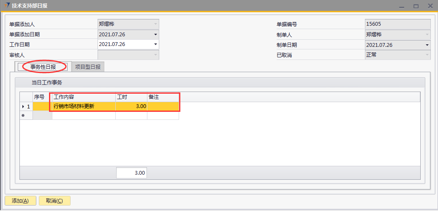
Task: Click the 工作内容 column header
Action: click(84, 97)
